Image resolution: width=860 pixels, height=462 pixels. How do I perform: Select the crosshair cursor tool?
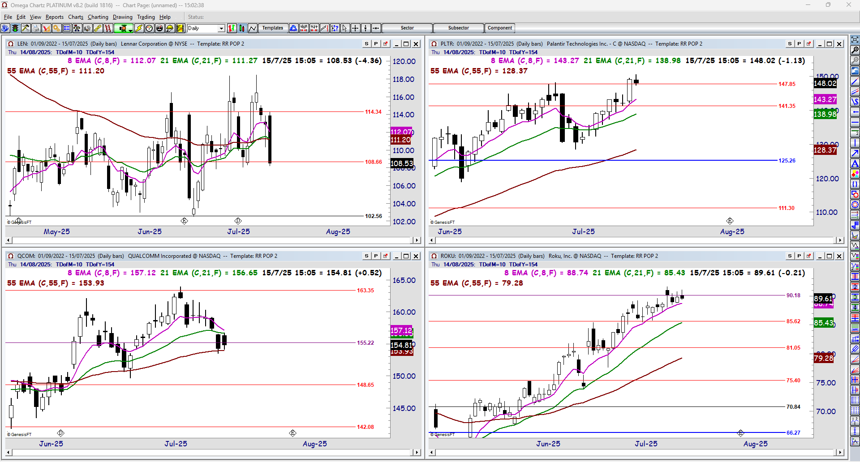355,28
